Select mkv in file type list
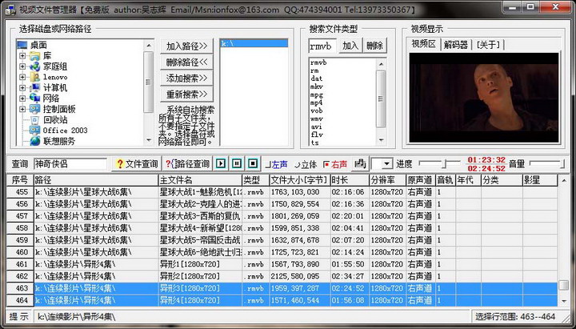Image resolution: width=576 pixels, height=329 pixels. (x=317, y=86)
